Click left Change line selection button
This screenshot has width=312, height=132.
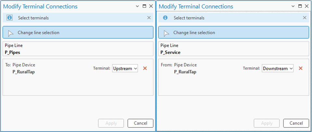click(x=78, y=32)
